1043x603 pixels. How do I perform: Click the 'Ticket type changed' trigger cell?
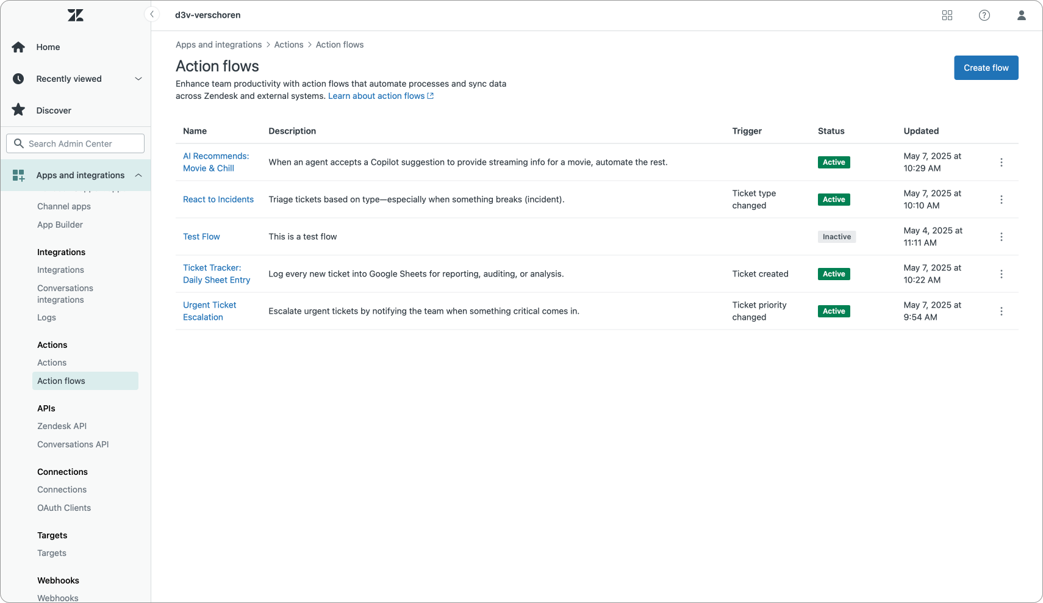[754, 200]
